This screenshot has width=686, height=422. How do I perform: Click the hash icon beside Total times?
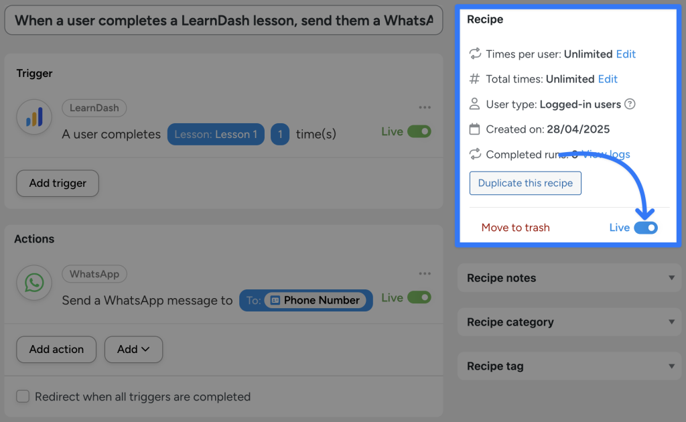point(476,78)
